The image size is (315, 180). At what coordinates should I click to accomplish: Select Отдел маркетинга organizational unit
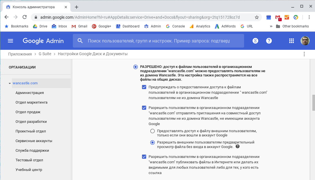click(x=31, y=102)
